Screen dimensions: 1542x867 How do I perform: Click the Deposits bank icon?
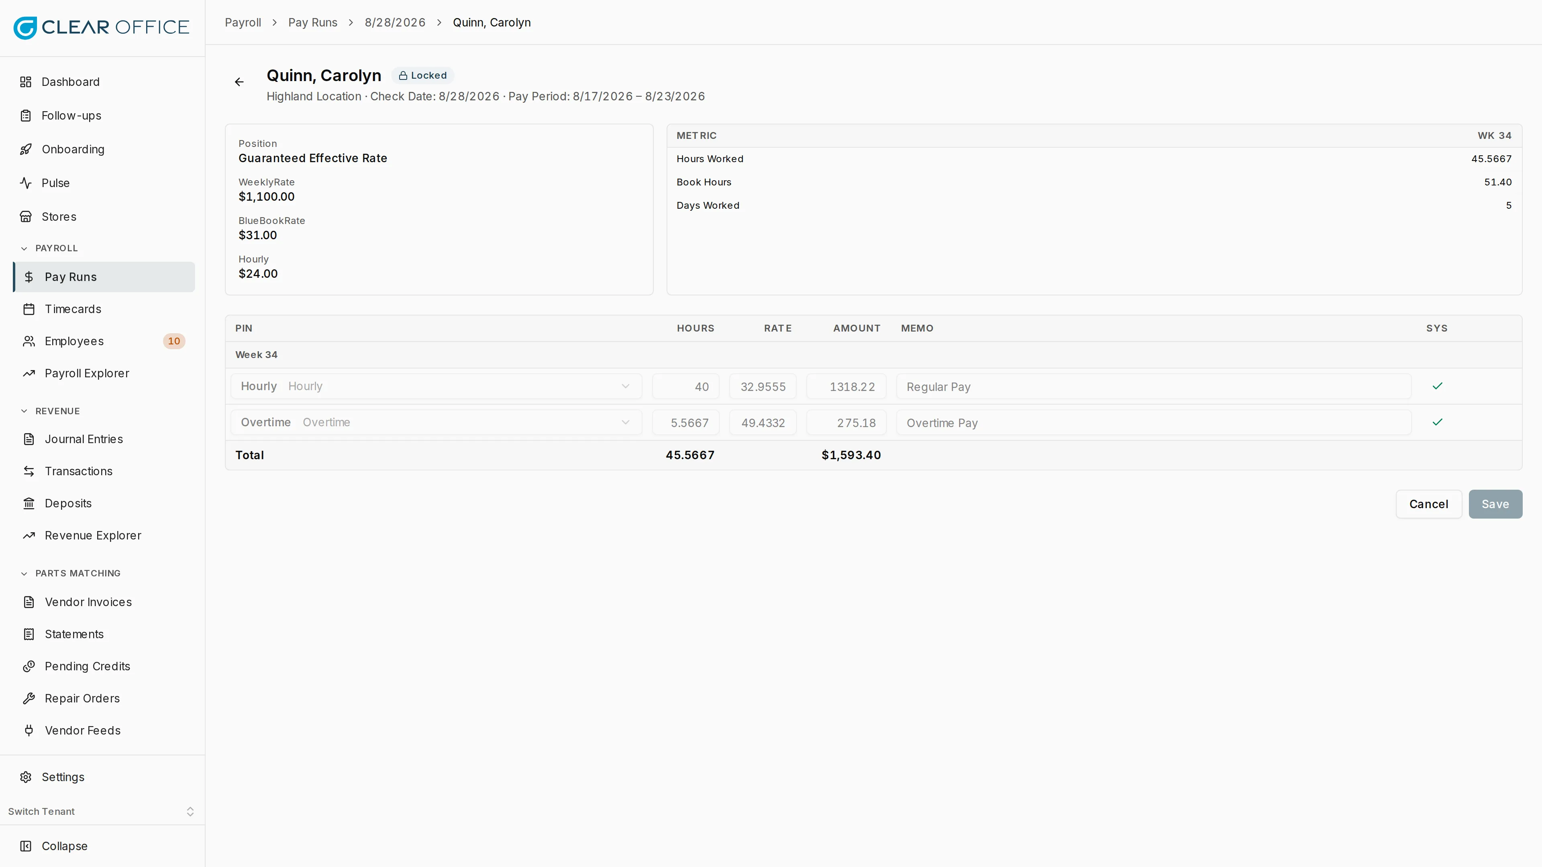coord(29,503)
